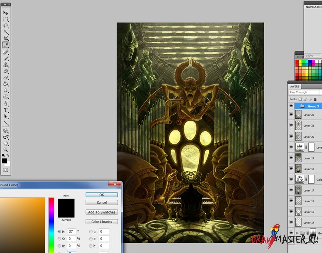This screenshot has width=322, height=253.
Task: Click the background color swatch in toolbar
Action: [x=8, y=164]
